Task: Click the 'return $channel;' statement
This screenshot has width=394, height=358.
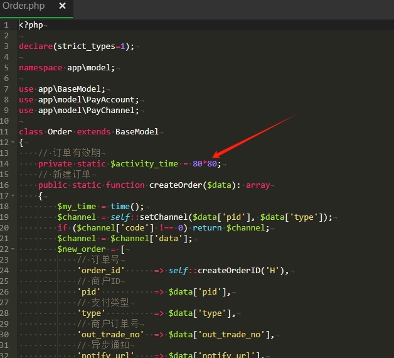Action: coord(231,228)
